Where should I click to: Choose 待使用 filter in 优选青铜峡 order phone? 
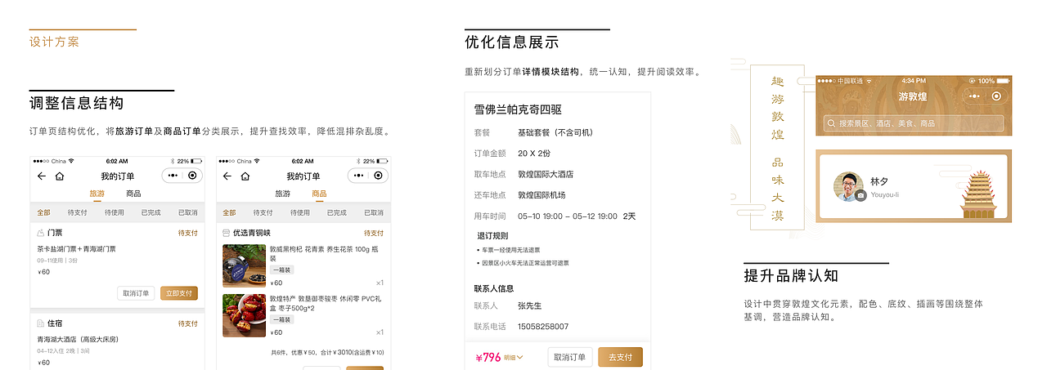[x=300, y=212]
